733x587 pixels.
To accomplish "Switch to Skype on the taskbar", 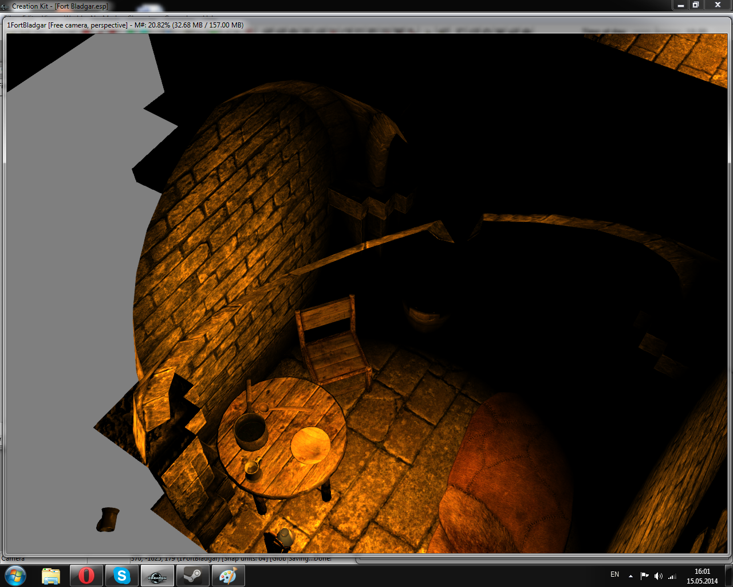I will (x=122, y=576).
